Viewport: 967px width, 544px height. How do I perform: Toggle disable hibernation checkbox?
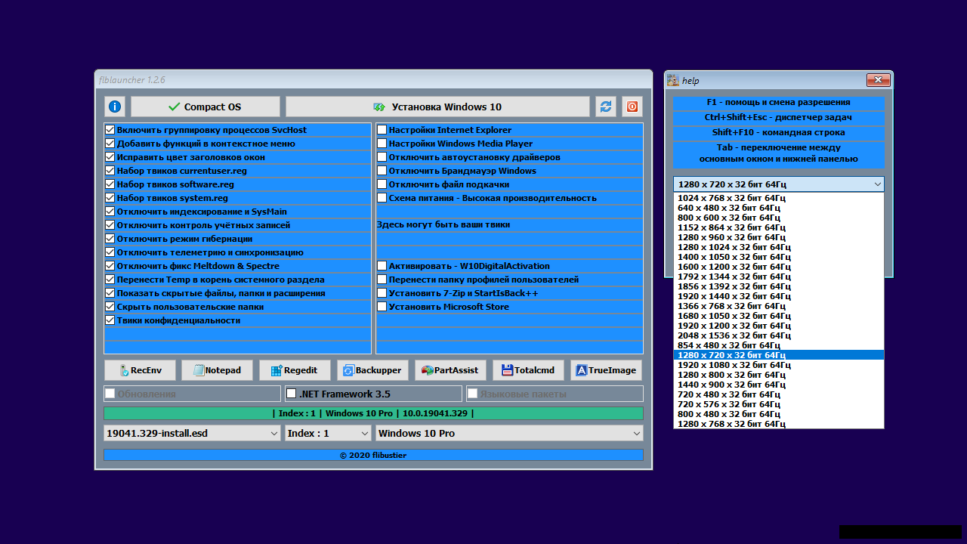110,239
